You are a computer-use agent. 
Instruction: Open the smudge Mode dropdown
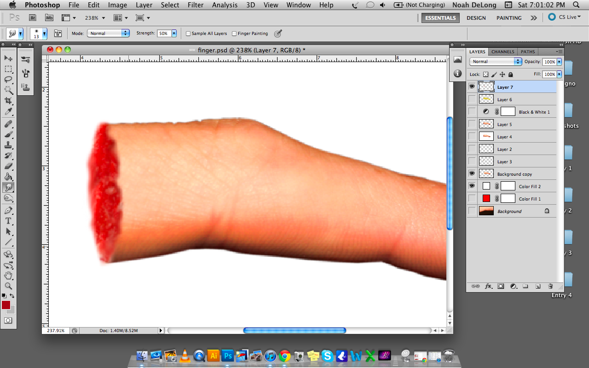click(108, 33)
